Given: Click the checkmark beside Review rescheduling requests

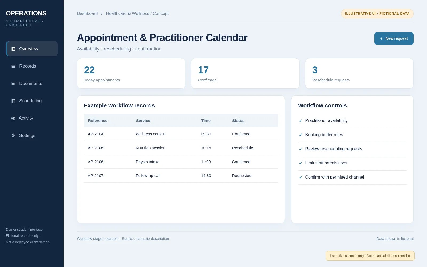Looking at the screenshot, I should (x=301, y=149).
